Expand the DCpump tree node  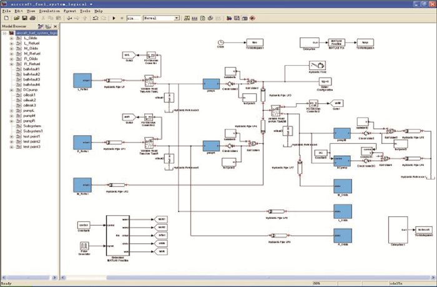(11, 90)
